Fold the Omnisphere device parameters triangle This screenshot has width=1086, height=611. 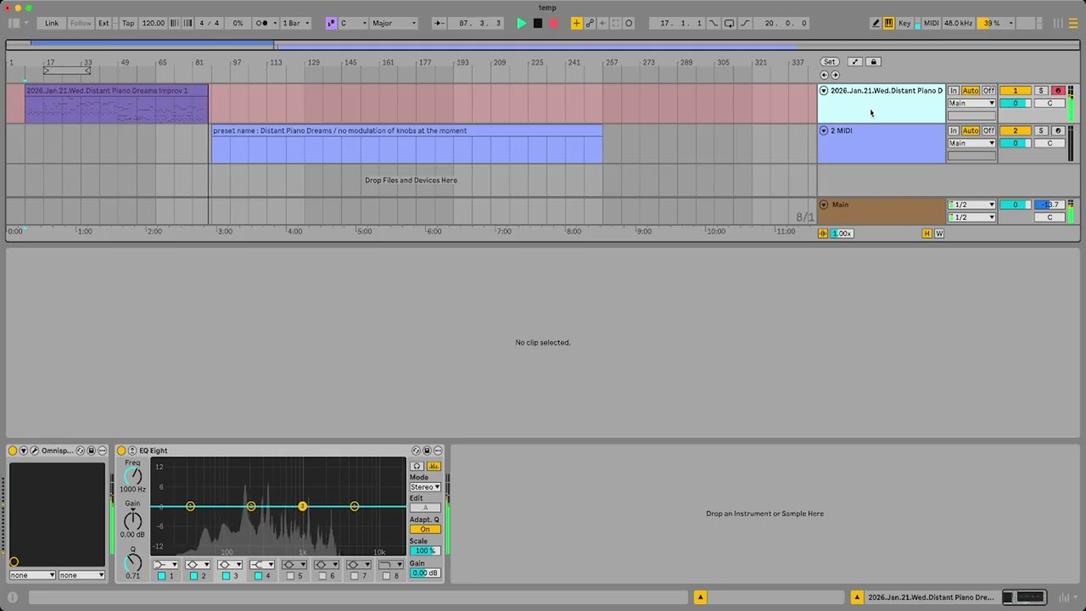24,451
